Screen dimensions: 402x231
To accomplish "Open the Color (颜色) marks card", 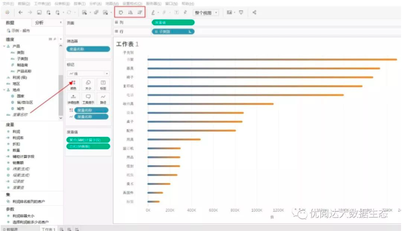I will [x=73, y=84].
